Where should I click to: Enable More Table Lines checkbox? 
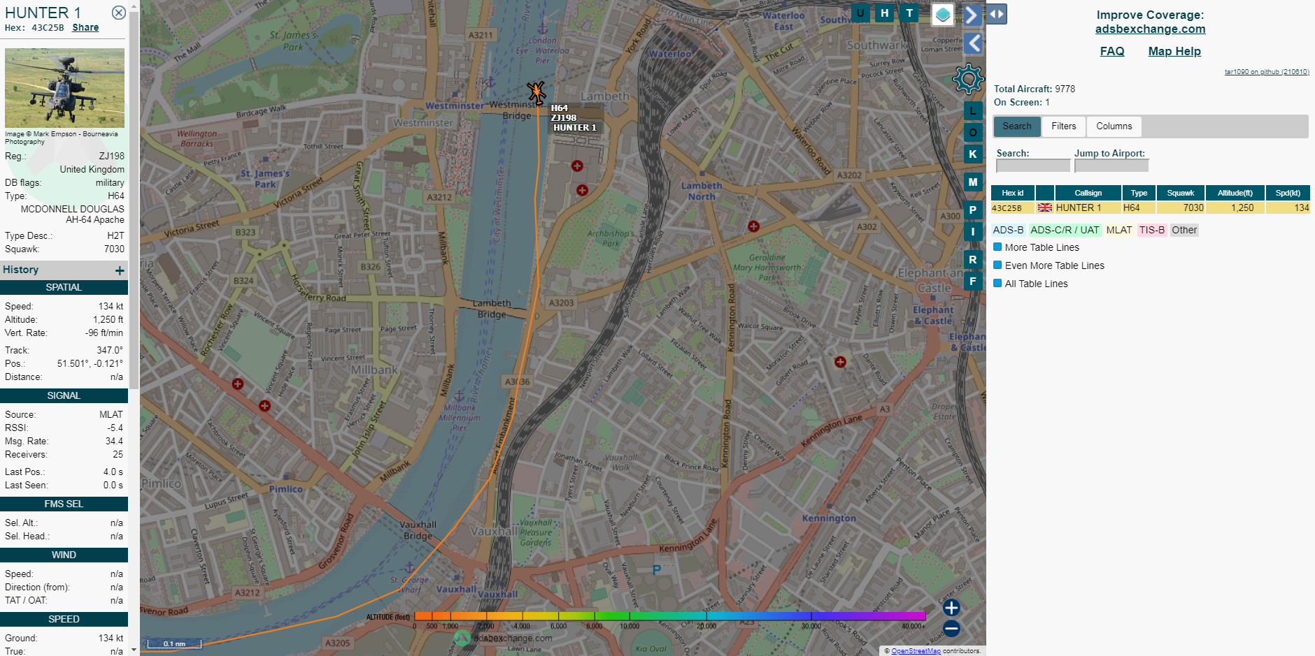[998, 247]
